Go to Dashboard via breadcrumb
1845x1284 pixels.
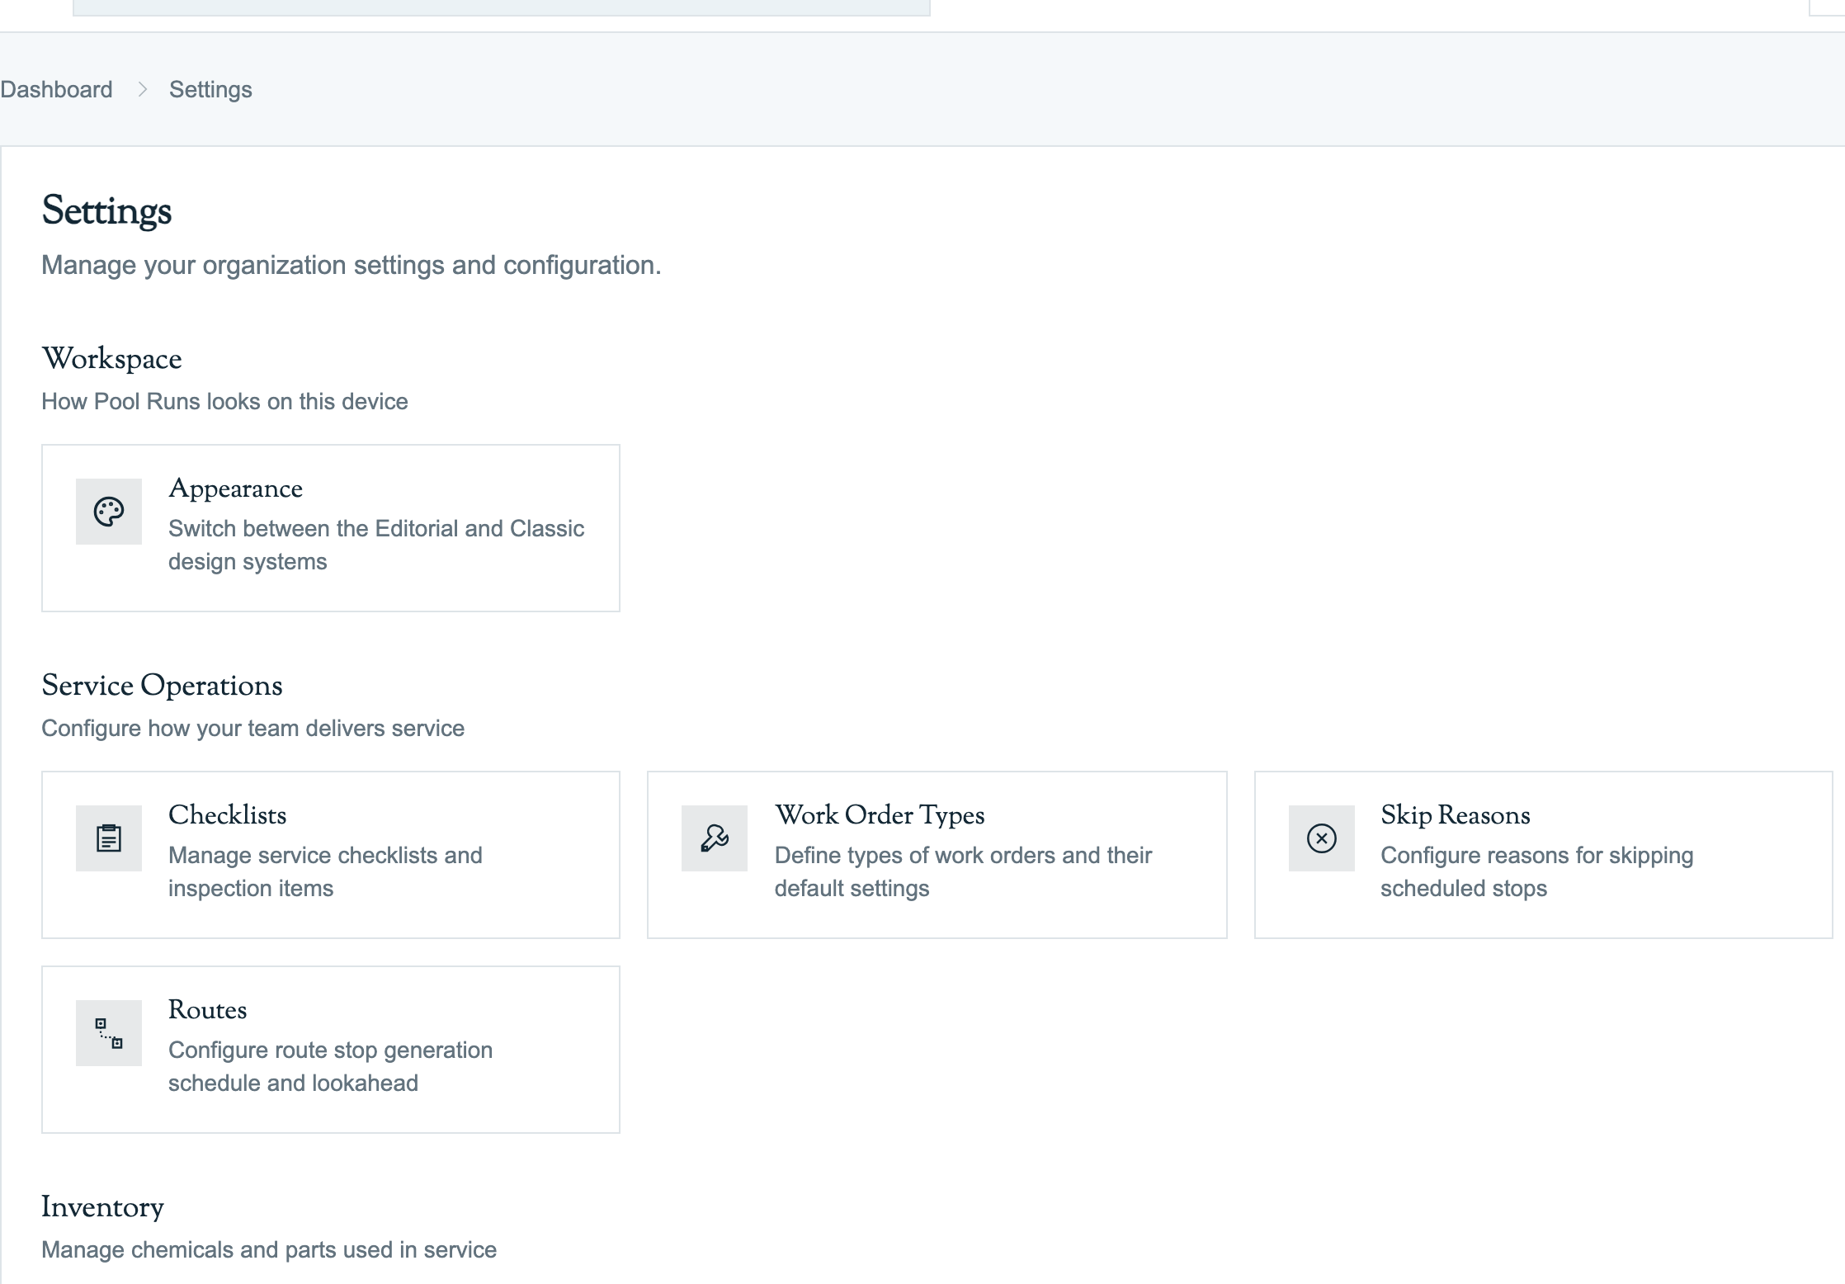(x=56, y=89)
